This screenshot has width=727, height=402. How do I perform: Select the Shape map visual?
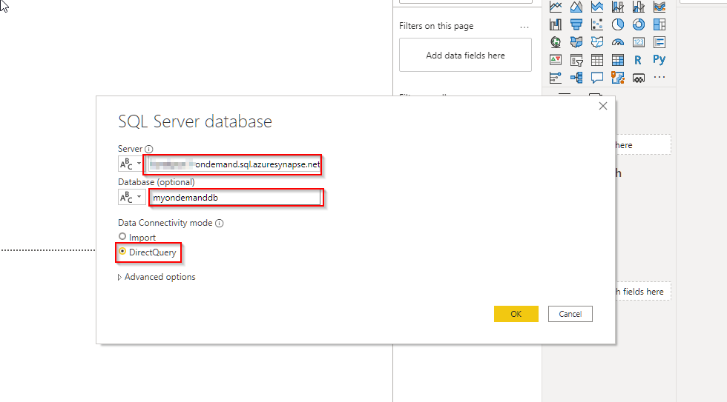[x=597, y=42]
